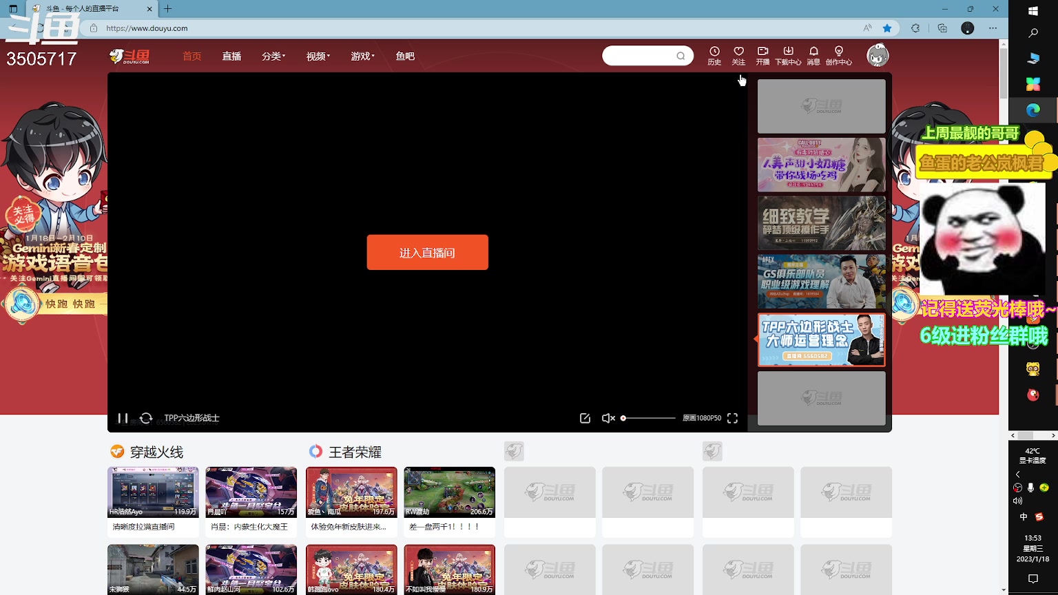Viewport: 1058px width, 595px height.
Task: Click the Edge icon in taskbar
Action: coord(1033,109)
